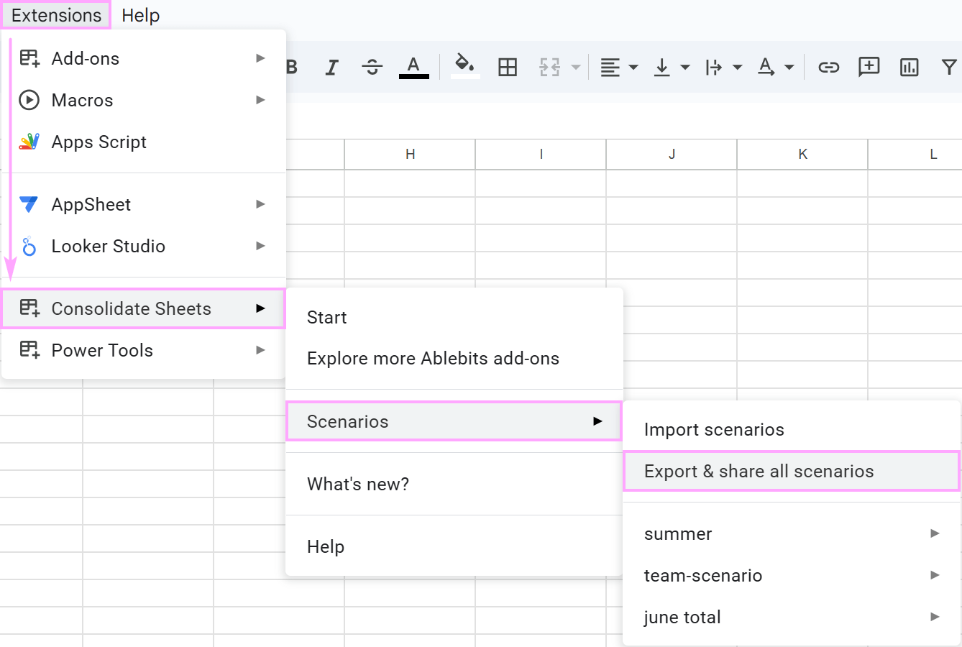Screen dimensions: 962x647
Task: Open merge cells dropdown arrow
Action: [x=576, y=68]
